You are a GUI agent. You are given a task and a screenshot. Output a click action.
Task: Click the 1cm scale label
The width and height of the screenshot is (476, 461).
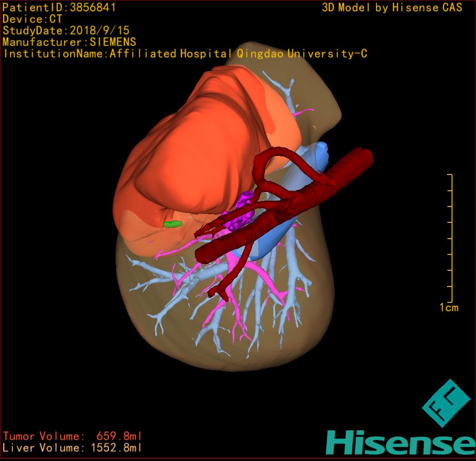[449, 308]
